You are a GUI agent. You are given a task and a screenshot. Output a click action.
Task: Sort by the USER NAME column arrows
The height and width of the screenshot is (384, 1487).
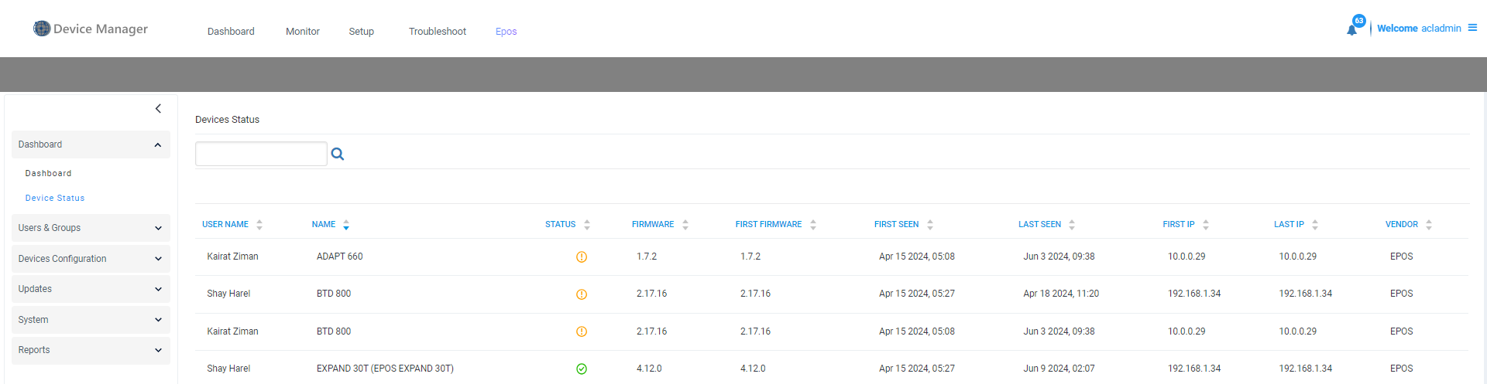259,225
